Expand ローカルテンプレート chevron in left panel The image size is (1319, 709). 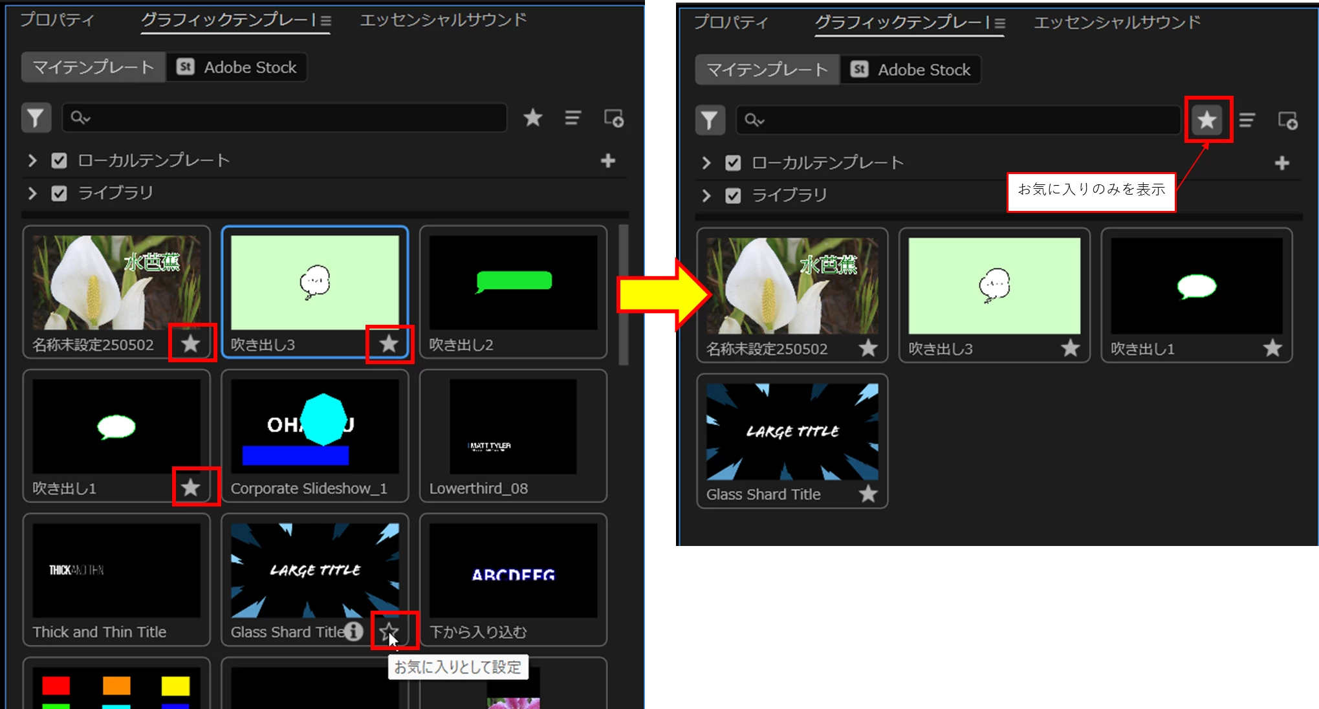click(32, 160)
